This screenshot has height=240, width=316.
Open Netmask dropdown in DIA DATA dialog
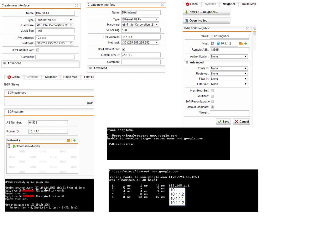pos(54,43)
